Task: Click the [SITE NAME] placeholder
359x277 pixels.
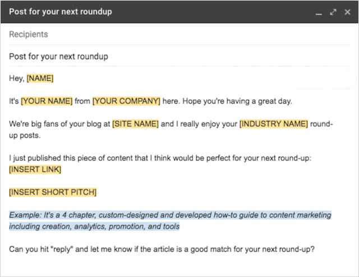Action: pyautogui.click(x=135, y=123)
